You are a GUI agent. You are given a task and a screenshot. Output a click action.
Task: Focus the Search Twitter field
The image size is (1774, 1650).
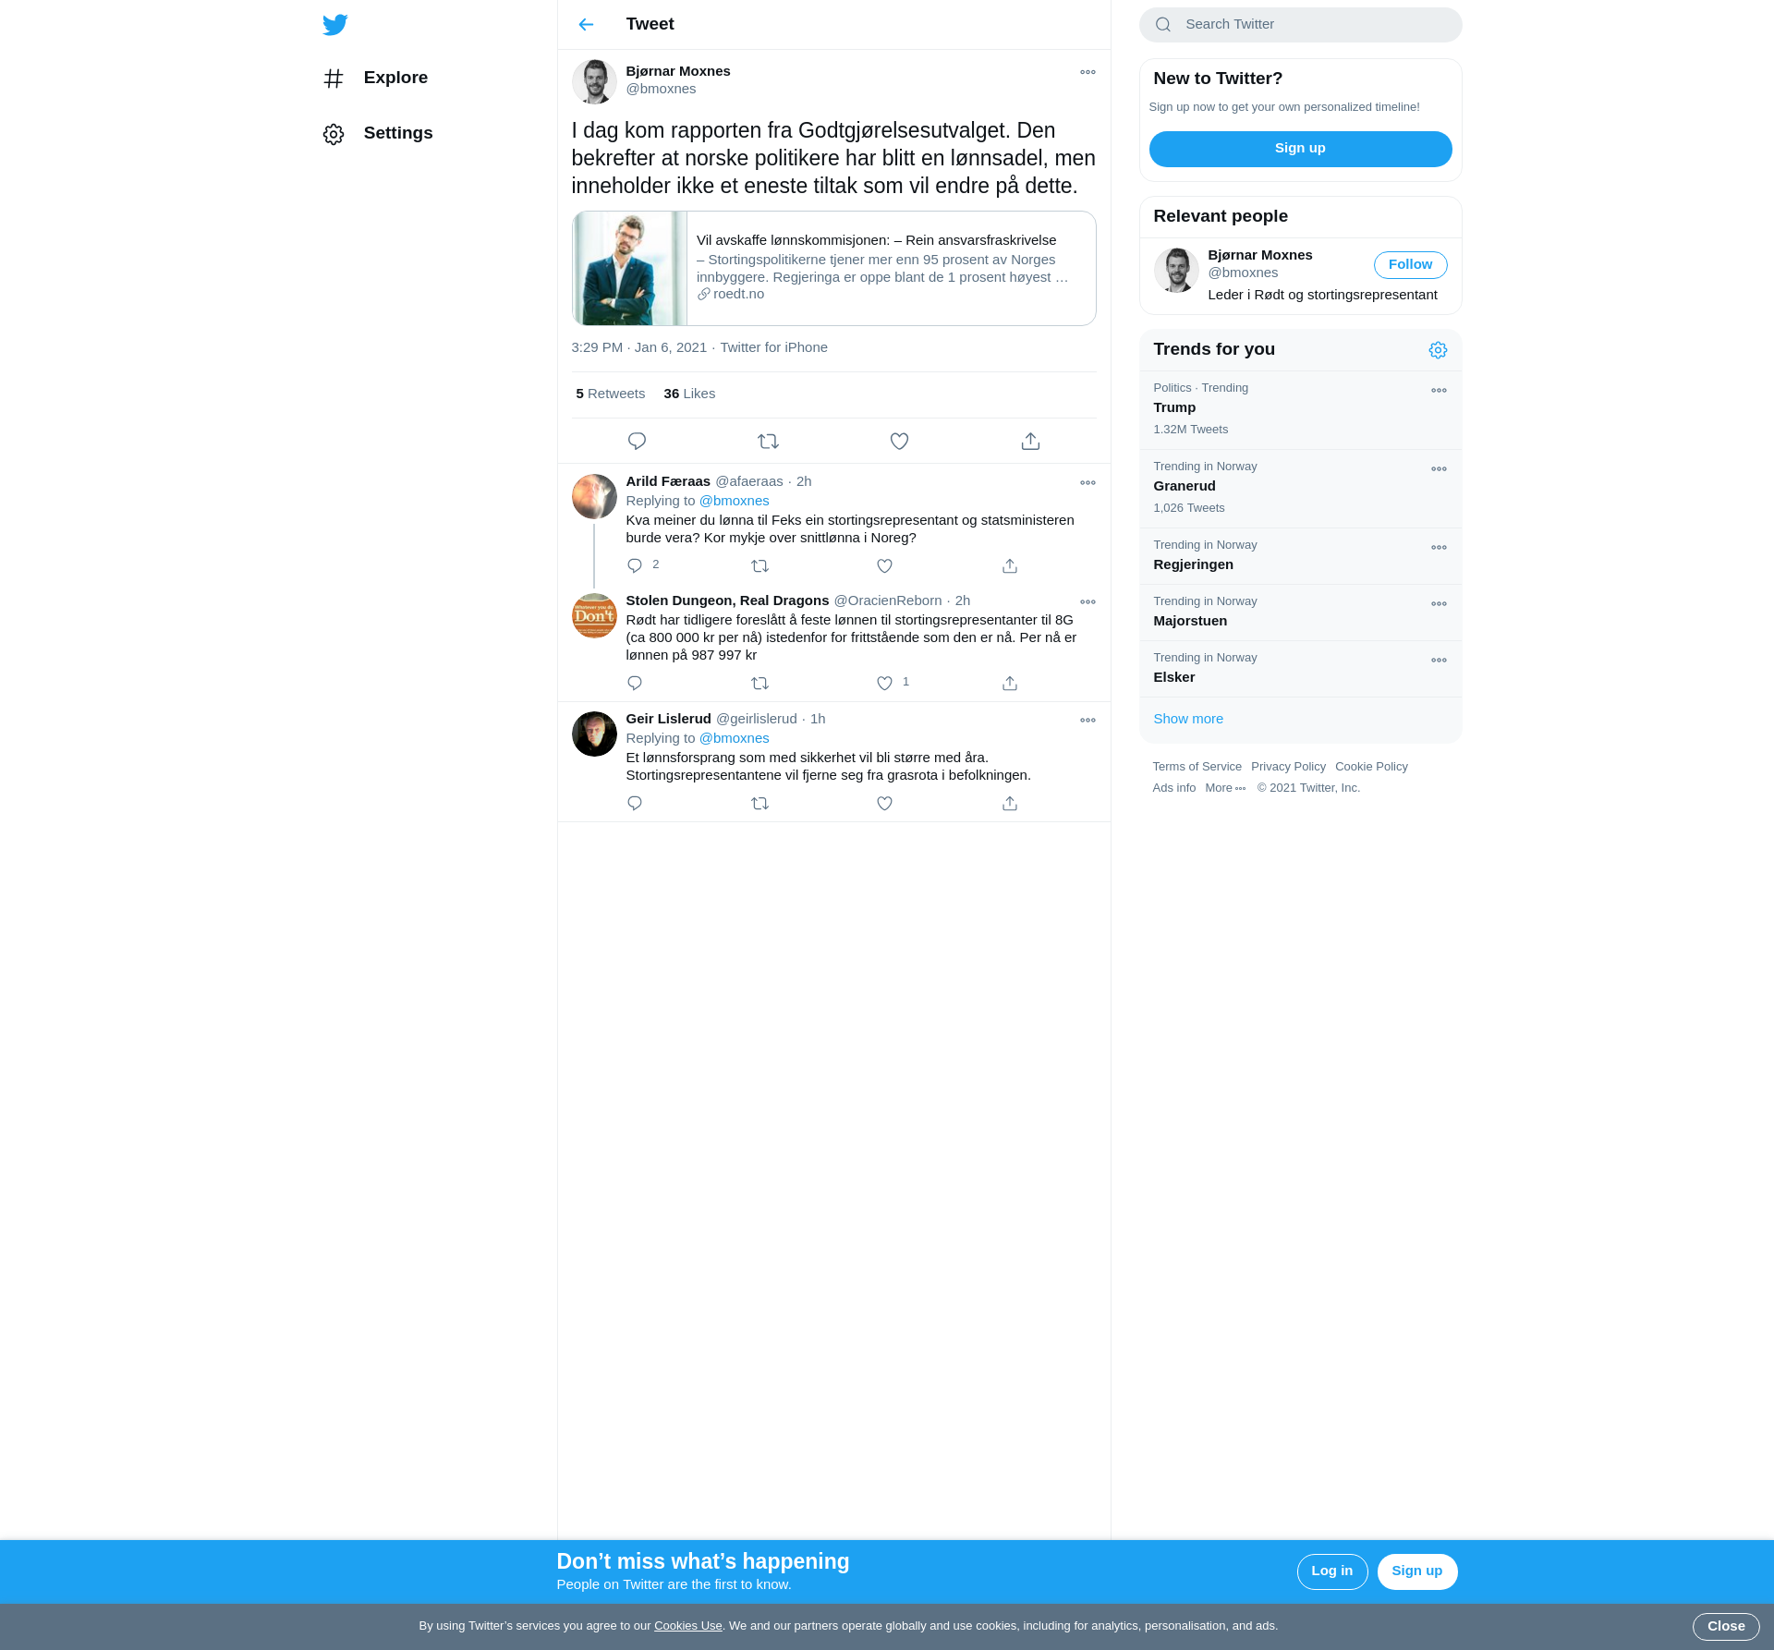pyautogui.click(x=1300, y=25)
